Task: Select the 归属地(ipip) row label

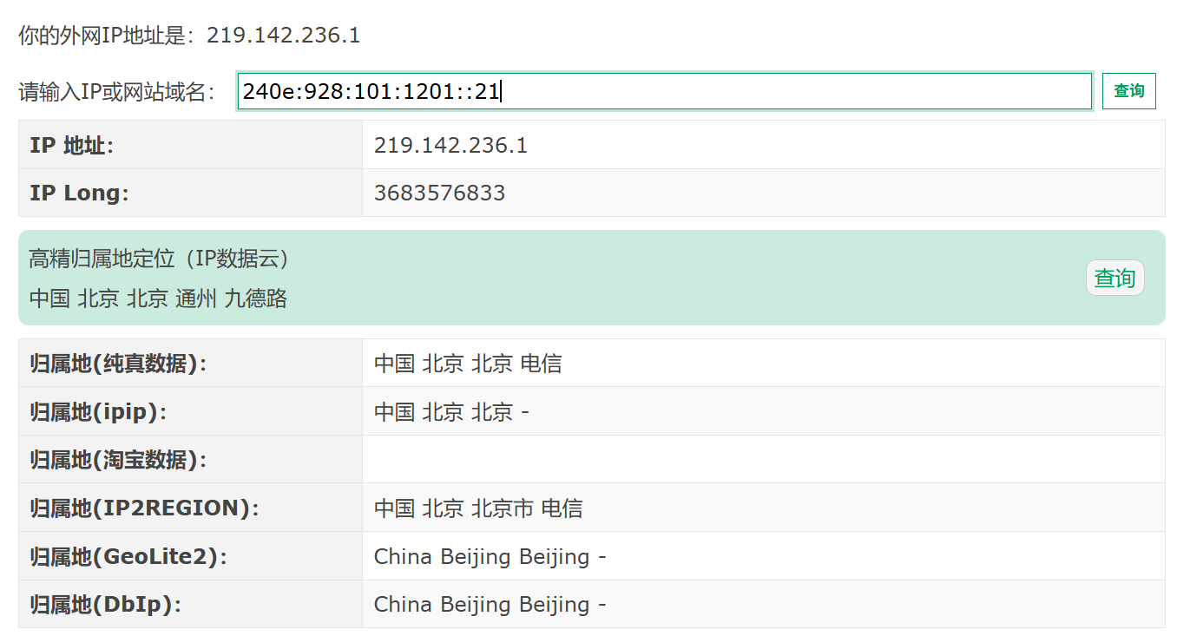Action: (x=98, y=412)
